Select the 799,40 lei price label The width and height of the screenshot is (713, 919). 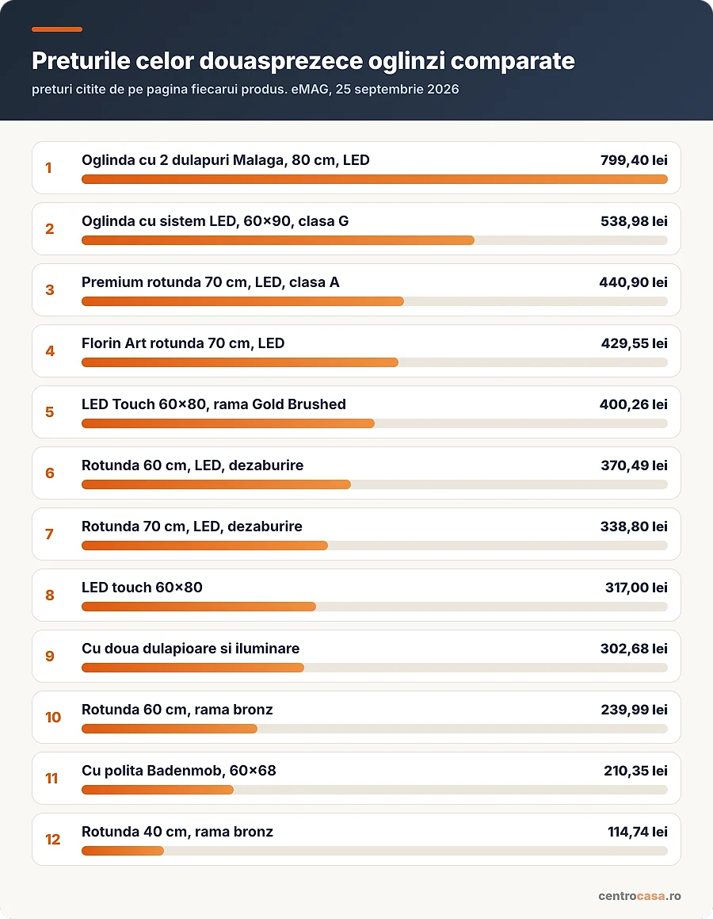click(x=634, y=160)
